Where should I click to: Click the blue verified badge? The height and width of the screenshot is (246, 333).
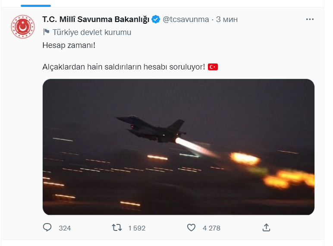155,19
